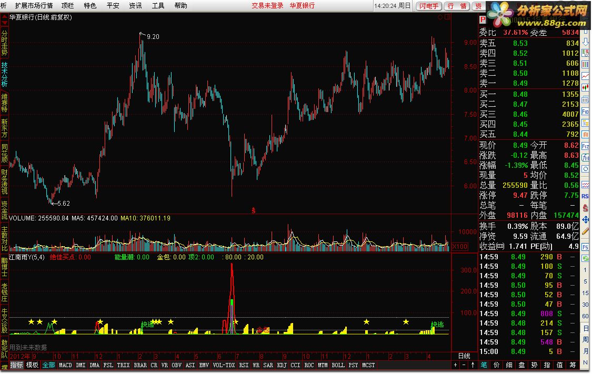Open the colored grid table icon
Screen dimensions: 592x374
coord(585,64)
